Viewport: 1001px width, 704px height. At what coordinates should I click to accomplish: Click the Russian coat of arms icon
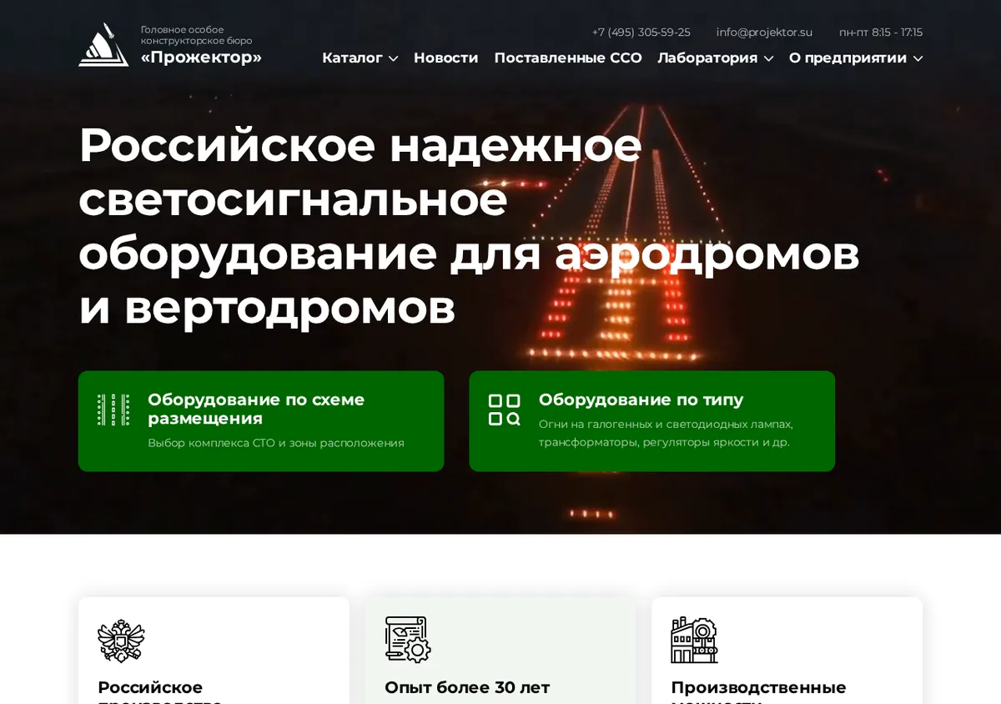click(121, 641)
